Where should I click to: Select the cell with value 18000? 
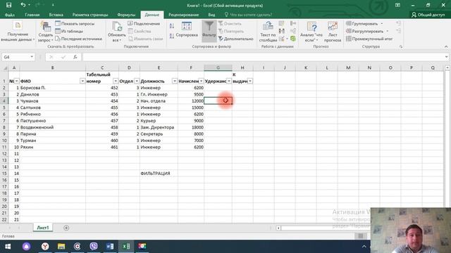tap(191, 127)
